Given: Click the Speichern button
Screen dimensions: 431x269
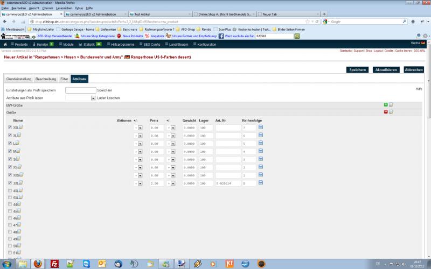Looking at the screenshot, I should pyautogui.click(x=358, y=69).
